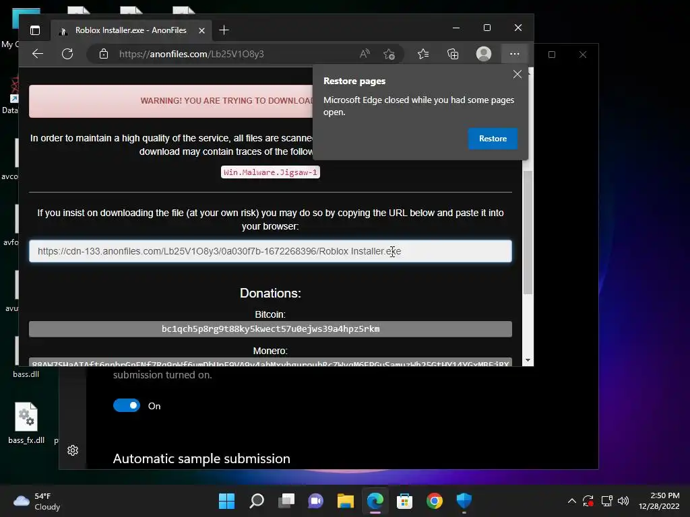Open Windows Start menu
The height and width of the screenshot is (517, 690).
(x=226, y=501)
